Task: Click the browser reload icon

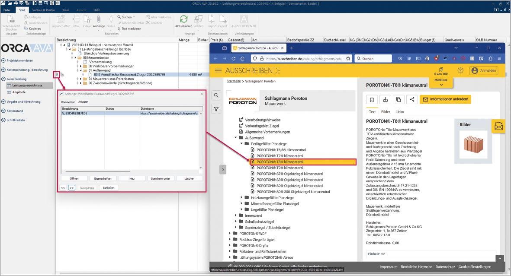Action: [233, 59]
